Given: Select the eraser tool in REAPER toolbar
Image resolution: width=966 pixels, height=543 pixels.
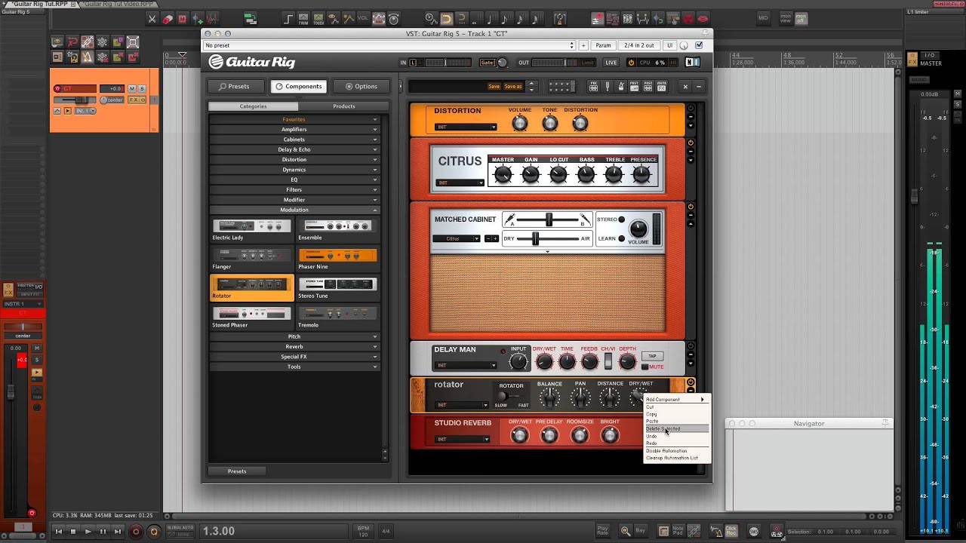Looking at the screenshot, I should 168,19.
